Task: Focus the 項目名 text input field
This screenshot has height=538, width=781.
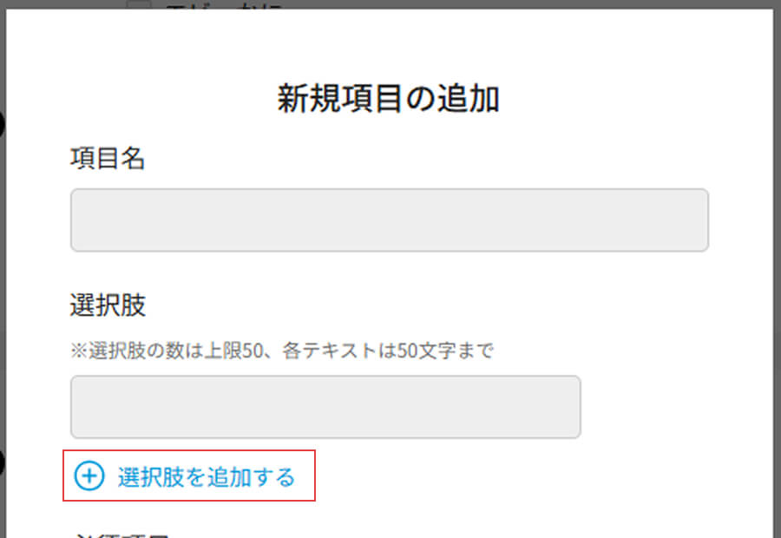Action: pyautogui.click(x=390, y=220)
